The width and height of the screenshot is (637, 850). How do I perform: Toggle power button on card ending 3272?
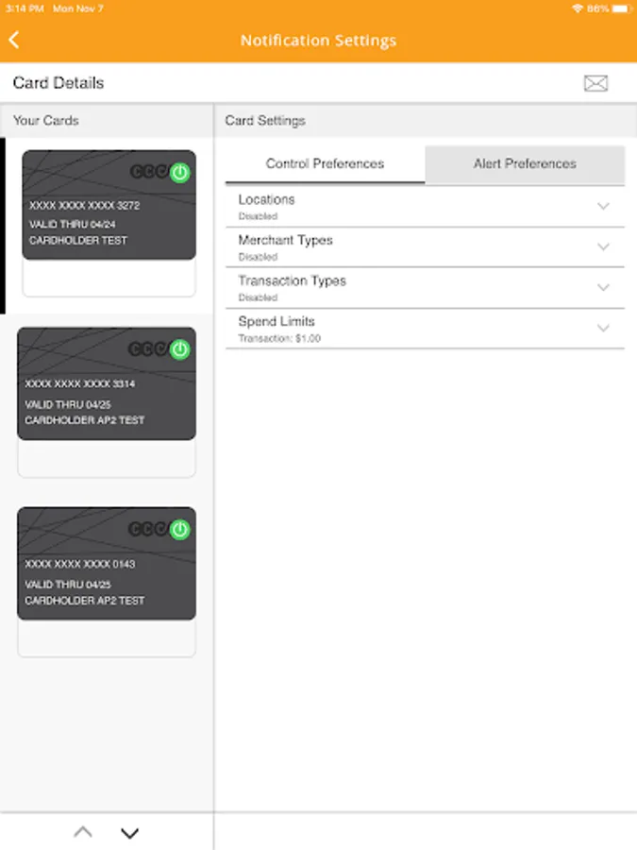click(180, 172)
